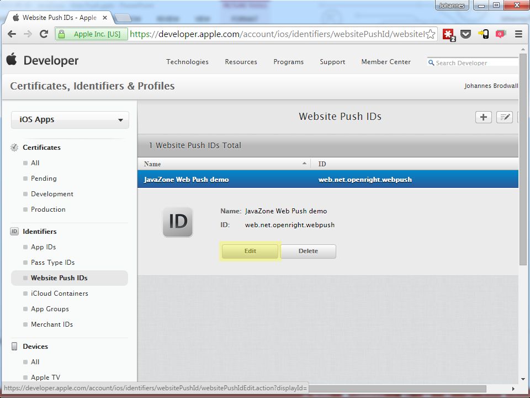
Task: Click the Johannes profile button
Action: pos(452,6)
